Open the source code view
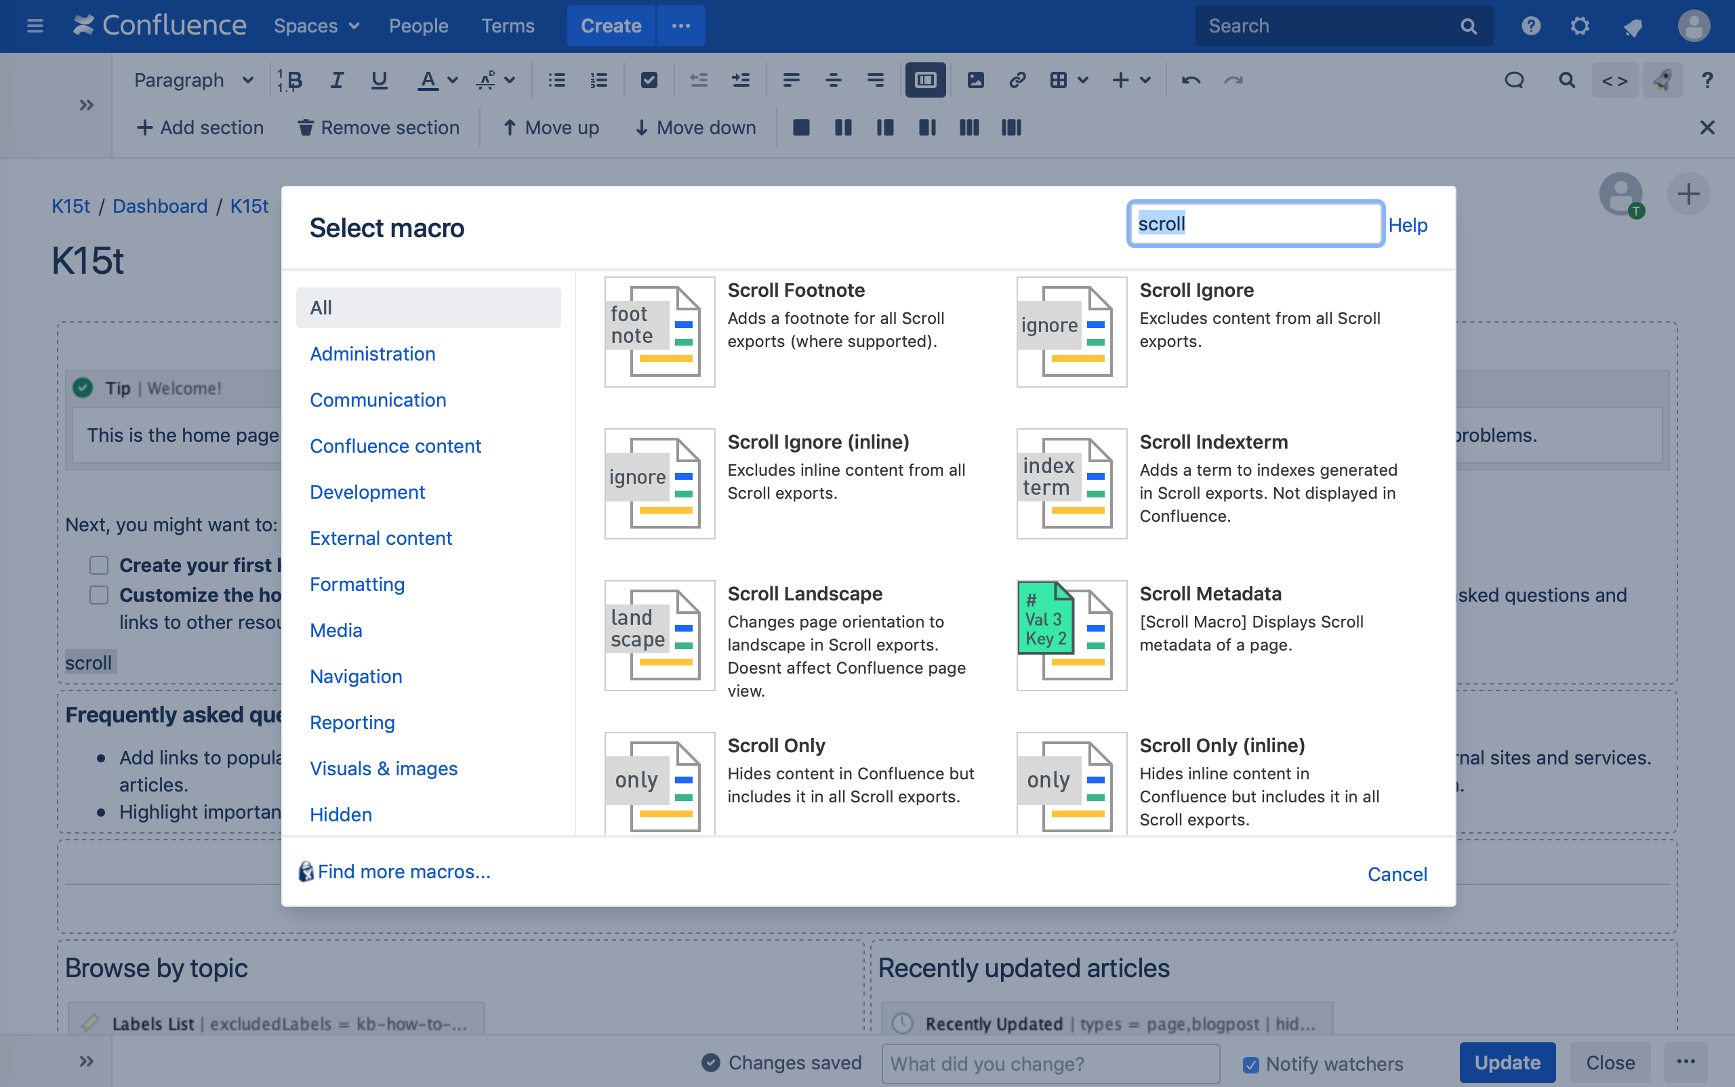1735x1087 pixels. (x=1615, y=80)
